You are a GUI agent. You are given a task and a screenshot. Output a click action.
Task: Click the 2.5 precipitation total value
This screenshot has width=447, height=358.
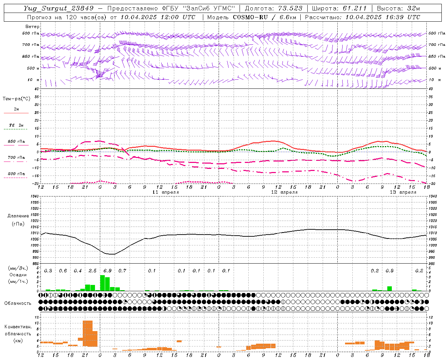click(93, 271)
